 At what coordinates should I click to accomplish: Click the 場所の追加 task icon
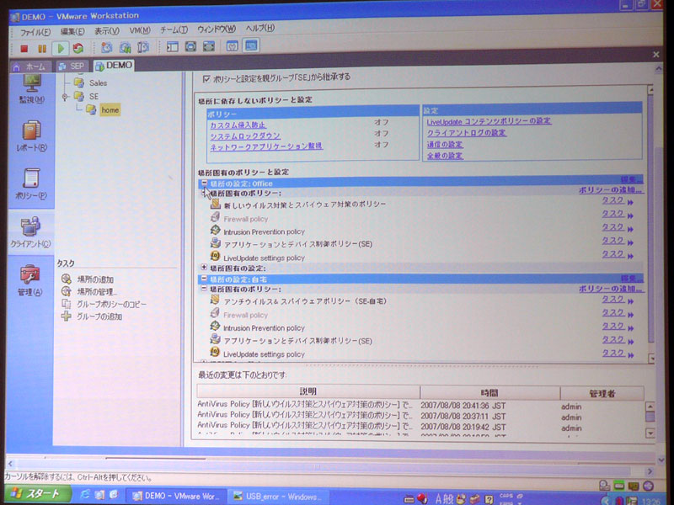coord(67,279)
